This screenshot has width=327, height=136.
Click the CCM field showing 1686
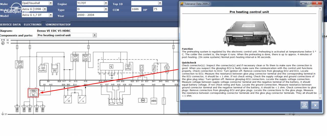(x=136, y=9)
